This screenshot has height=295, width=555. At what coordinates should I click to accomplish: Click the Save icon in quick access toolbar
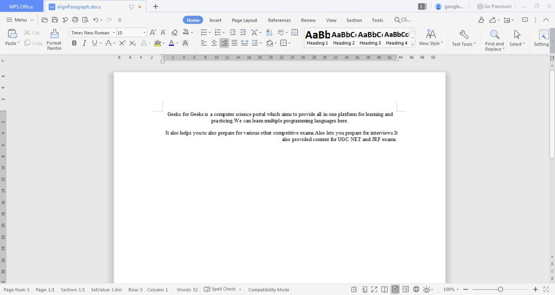[55, 20]
